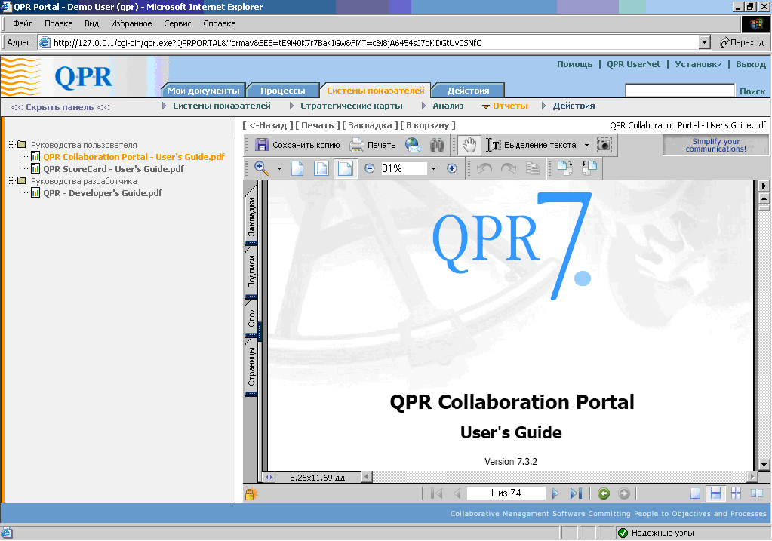772x541 pixels.
Task: Click the Поиск search button
Action: [x=752, y=91]
